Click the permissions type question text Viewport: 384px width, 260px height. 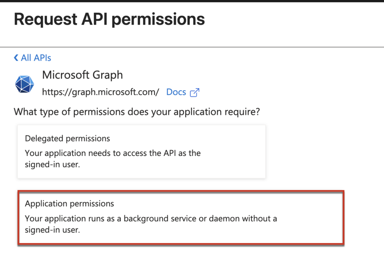click(137, 111)
